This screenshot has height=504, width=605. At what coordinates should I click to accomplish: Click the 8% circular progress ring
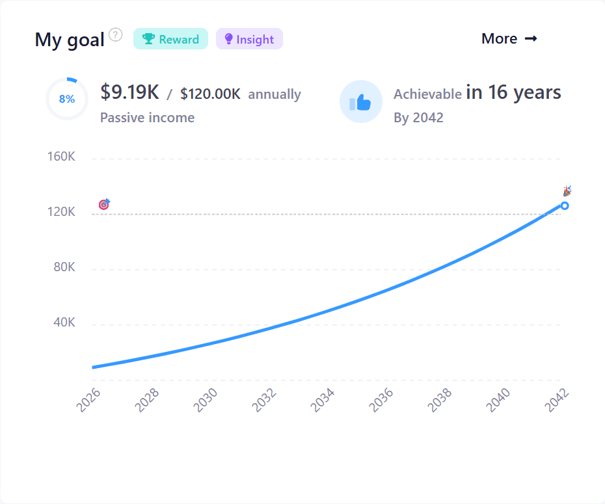pos(67,99)
